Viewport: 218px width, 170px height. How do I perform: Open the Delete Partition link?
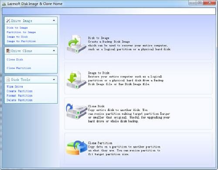click(20, 100)
